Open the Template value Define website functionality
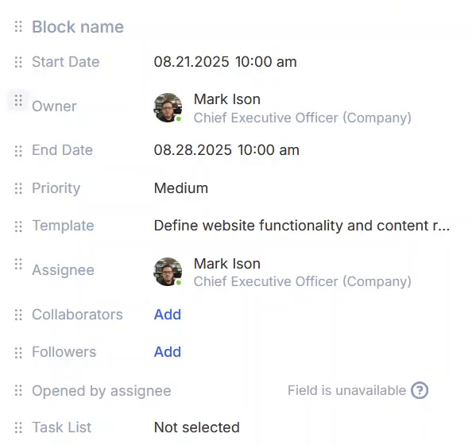Viewport: 472px width, 445px height. coord(302,226)
